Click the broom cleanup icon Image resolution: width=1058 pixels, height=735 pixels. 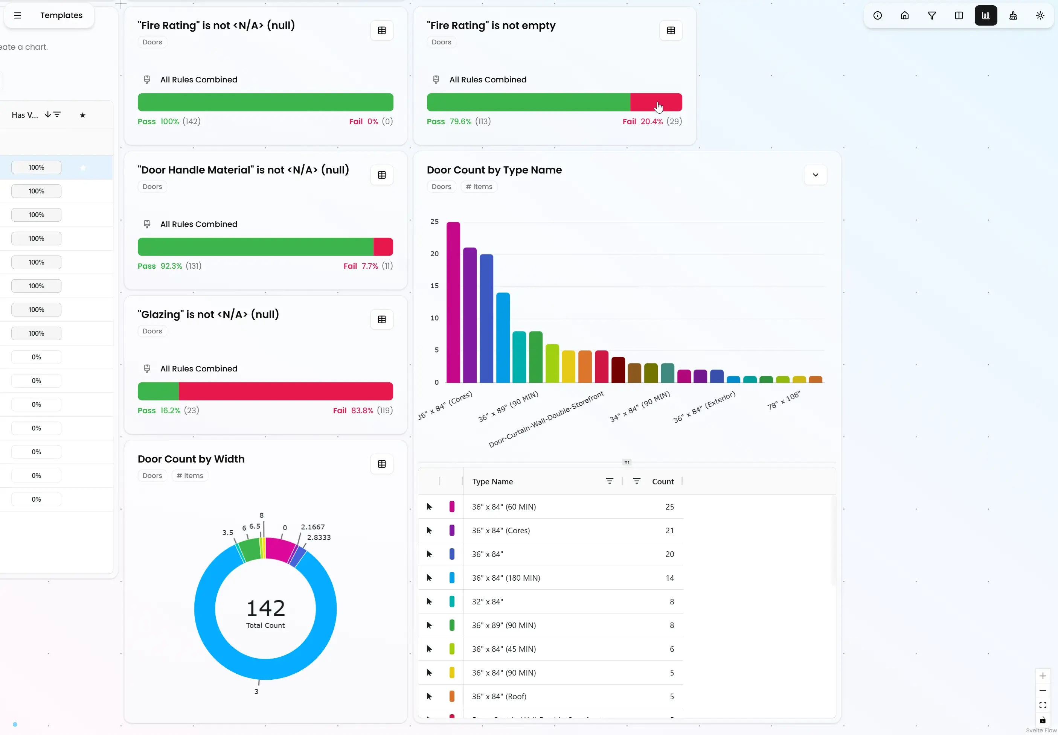(x=1013, y=16)
